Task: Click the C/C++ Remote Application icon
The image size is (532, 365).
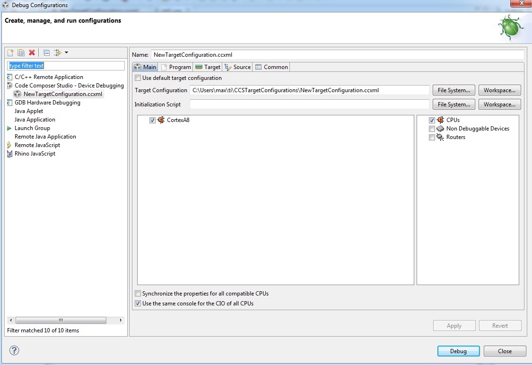Action: (x=9, y=77)
